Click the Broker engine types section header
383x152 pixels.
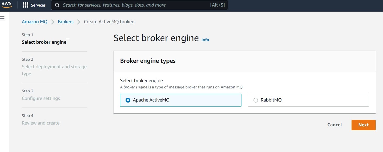click(148, 61)
